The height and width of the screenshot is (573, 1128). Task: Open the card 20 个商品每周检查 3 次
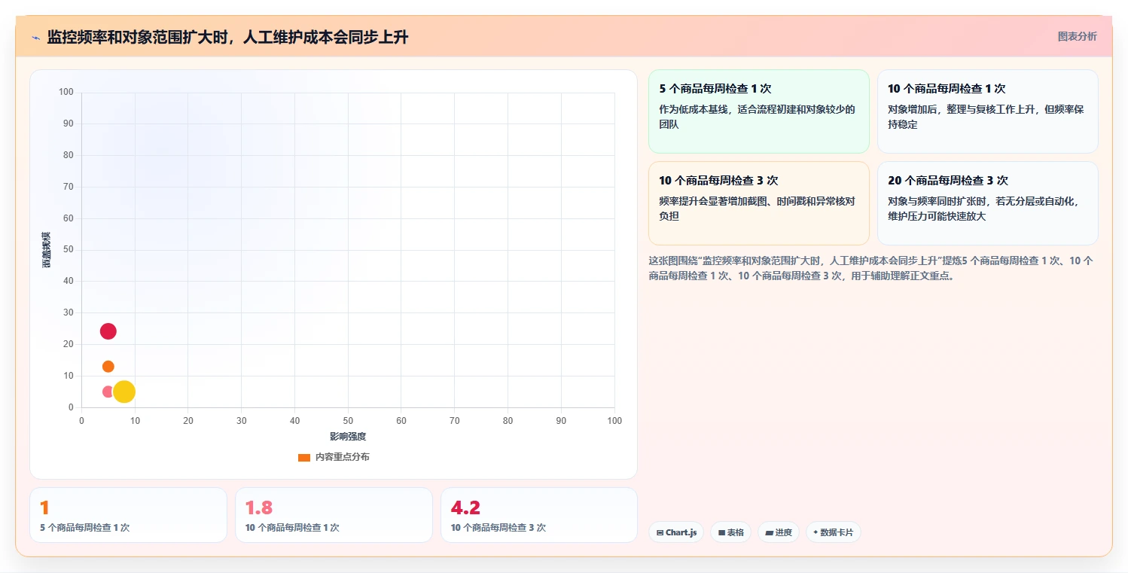(x=987, y=203)
